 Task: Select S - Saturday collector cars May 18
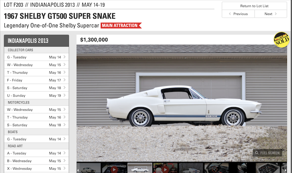click(37, 88)
